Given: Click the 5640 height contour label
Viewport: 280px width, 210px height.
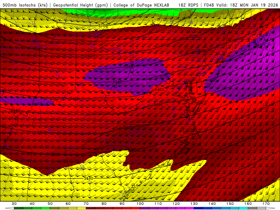Looking at the screenshot, I should point(89,178).
